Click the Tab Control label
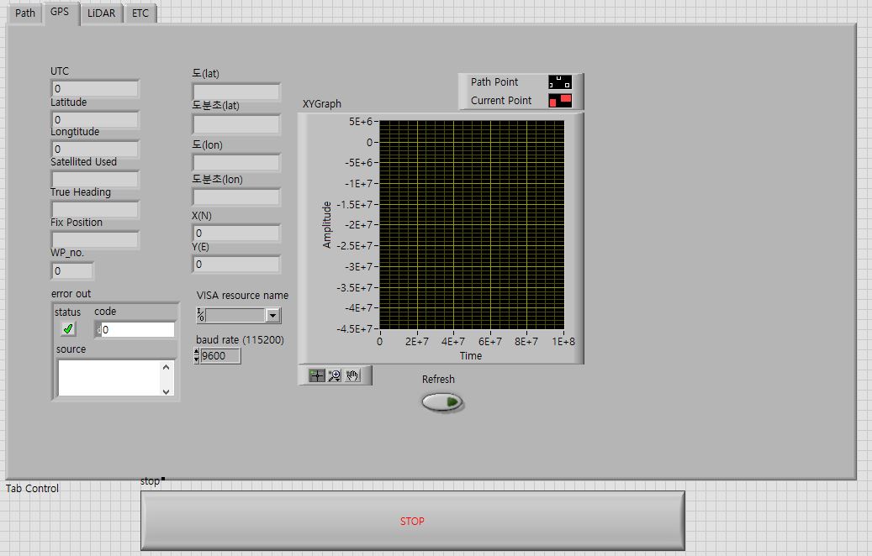 click(x=32, y=488)
